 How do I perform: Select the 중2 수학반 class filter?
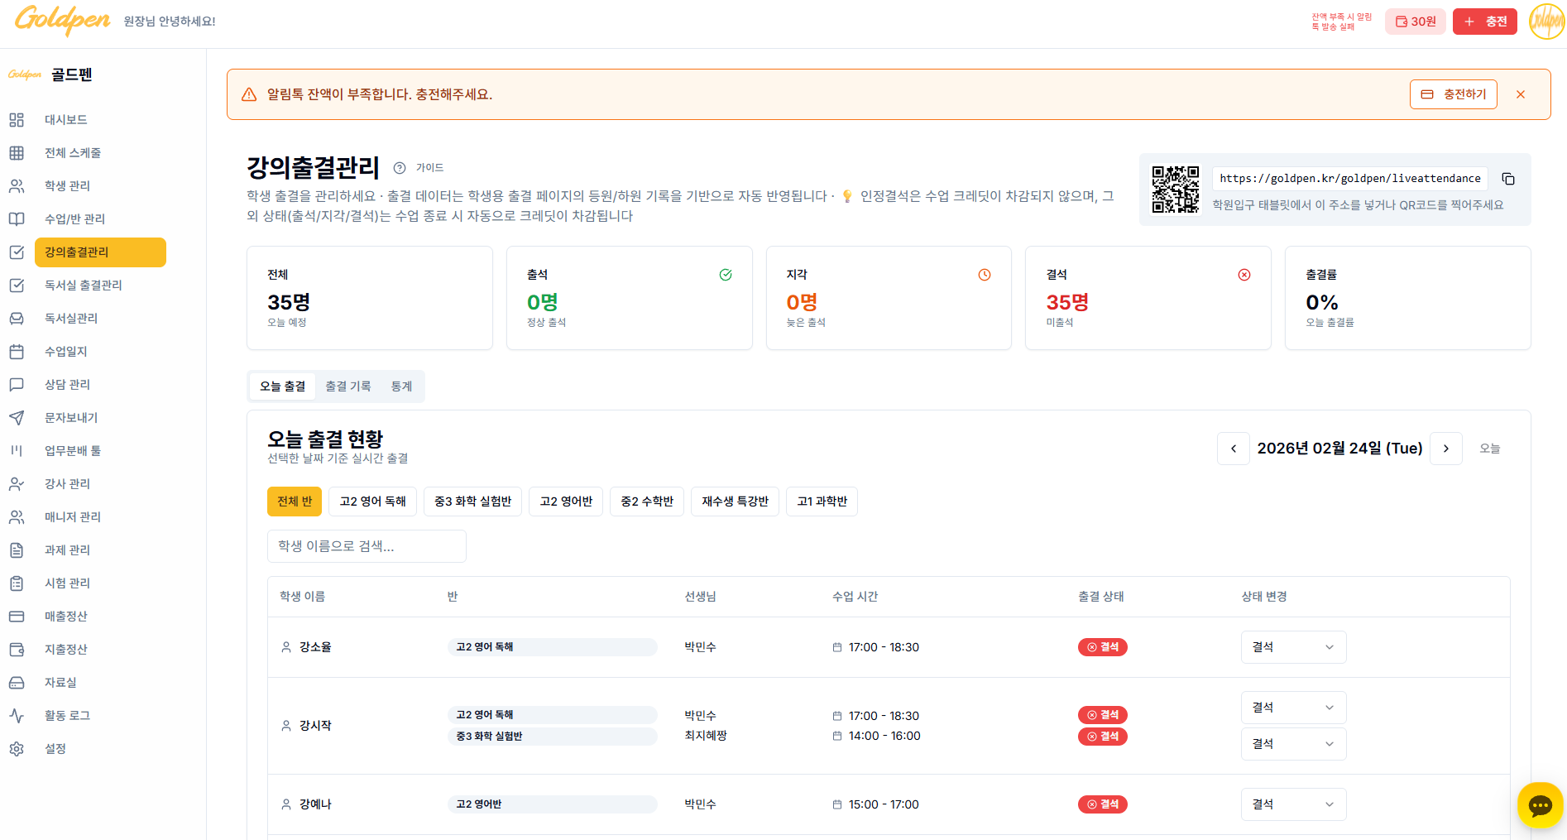[647, 502]
